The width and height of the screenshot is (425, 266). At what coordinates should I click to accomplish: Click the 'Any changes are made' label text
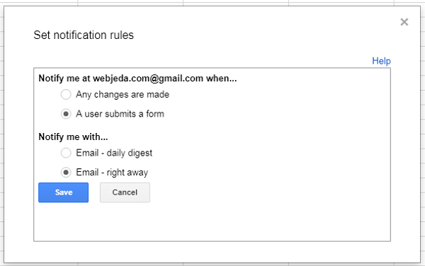pos(123,94)
